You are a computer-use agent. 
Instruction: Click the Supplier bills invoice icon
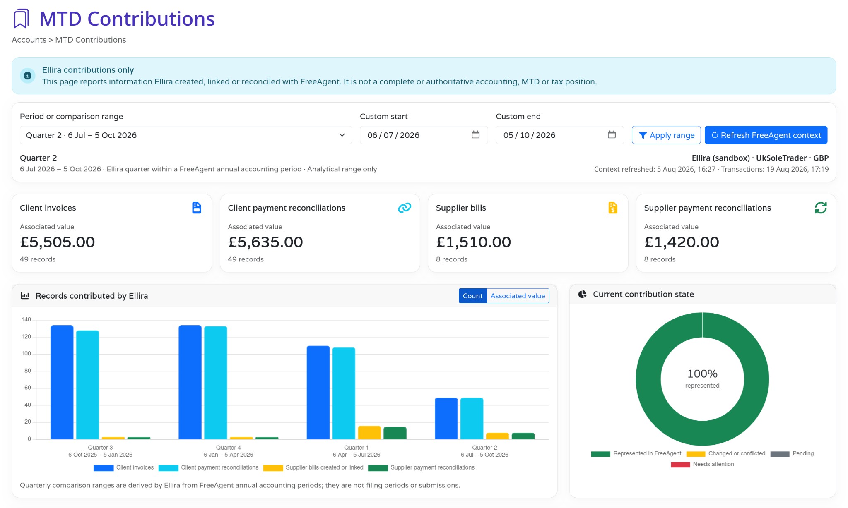(613, 208)
